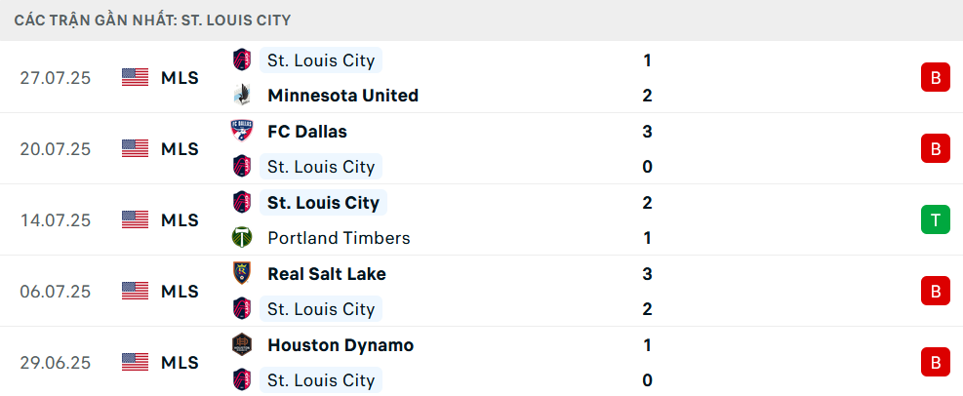Click the Portland Timbers logo

pos(241,238)
